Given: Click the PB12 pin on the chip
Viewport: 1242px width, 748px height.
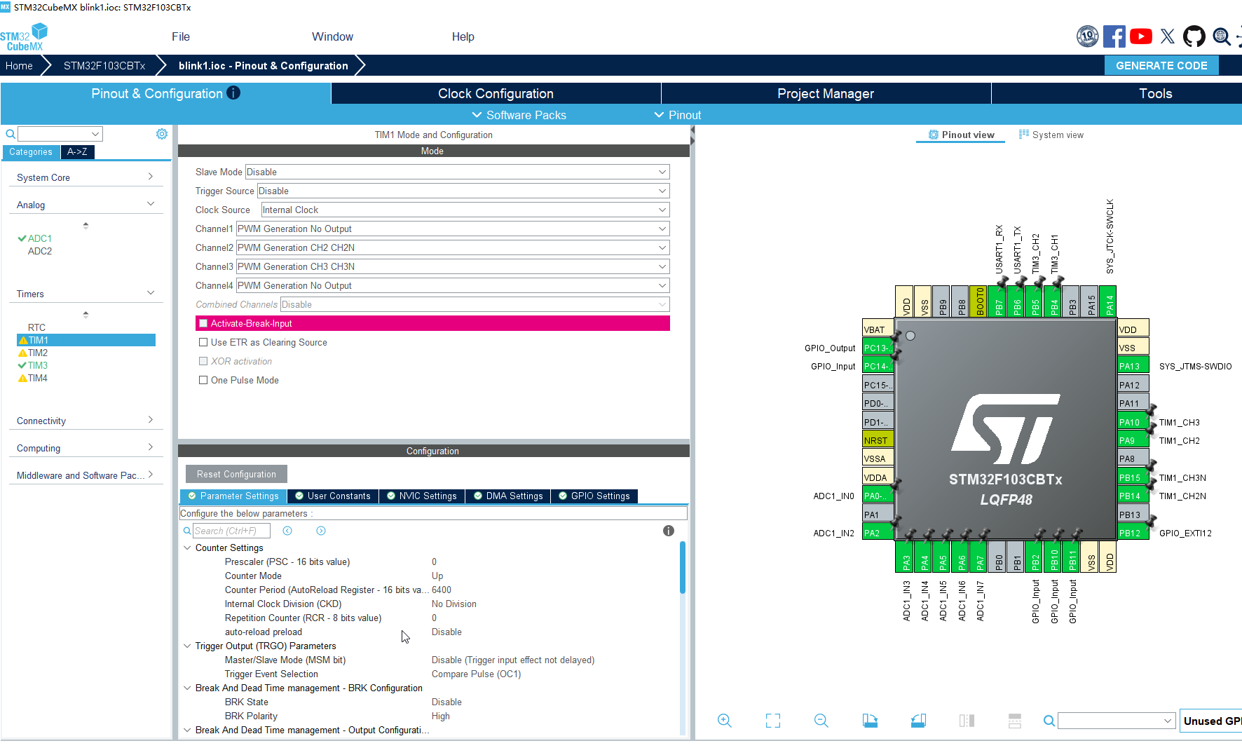Looking at the screenshot, I should click(x=1133, y=533).
